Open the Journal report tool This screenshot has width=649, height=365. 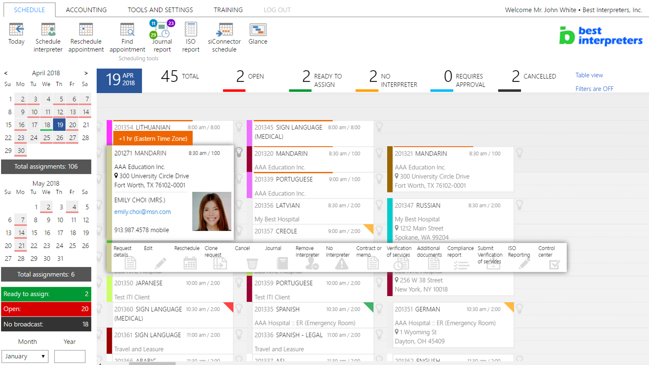pyautogui.click(x=162, y=37)
